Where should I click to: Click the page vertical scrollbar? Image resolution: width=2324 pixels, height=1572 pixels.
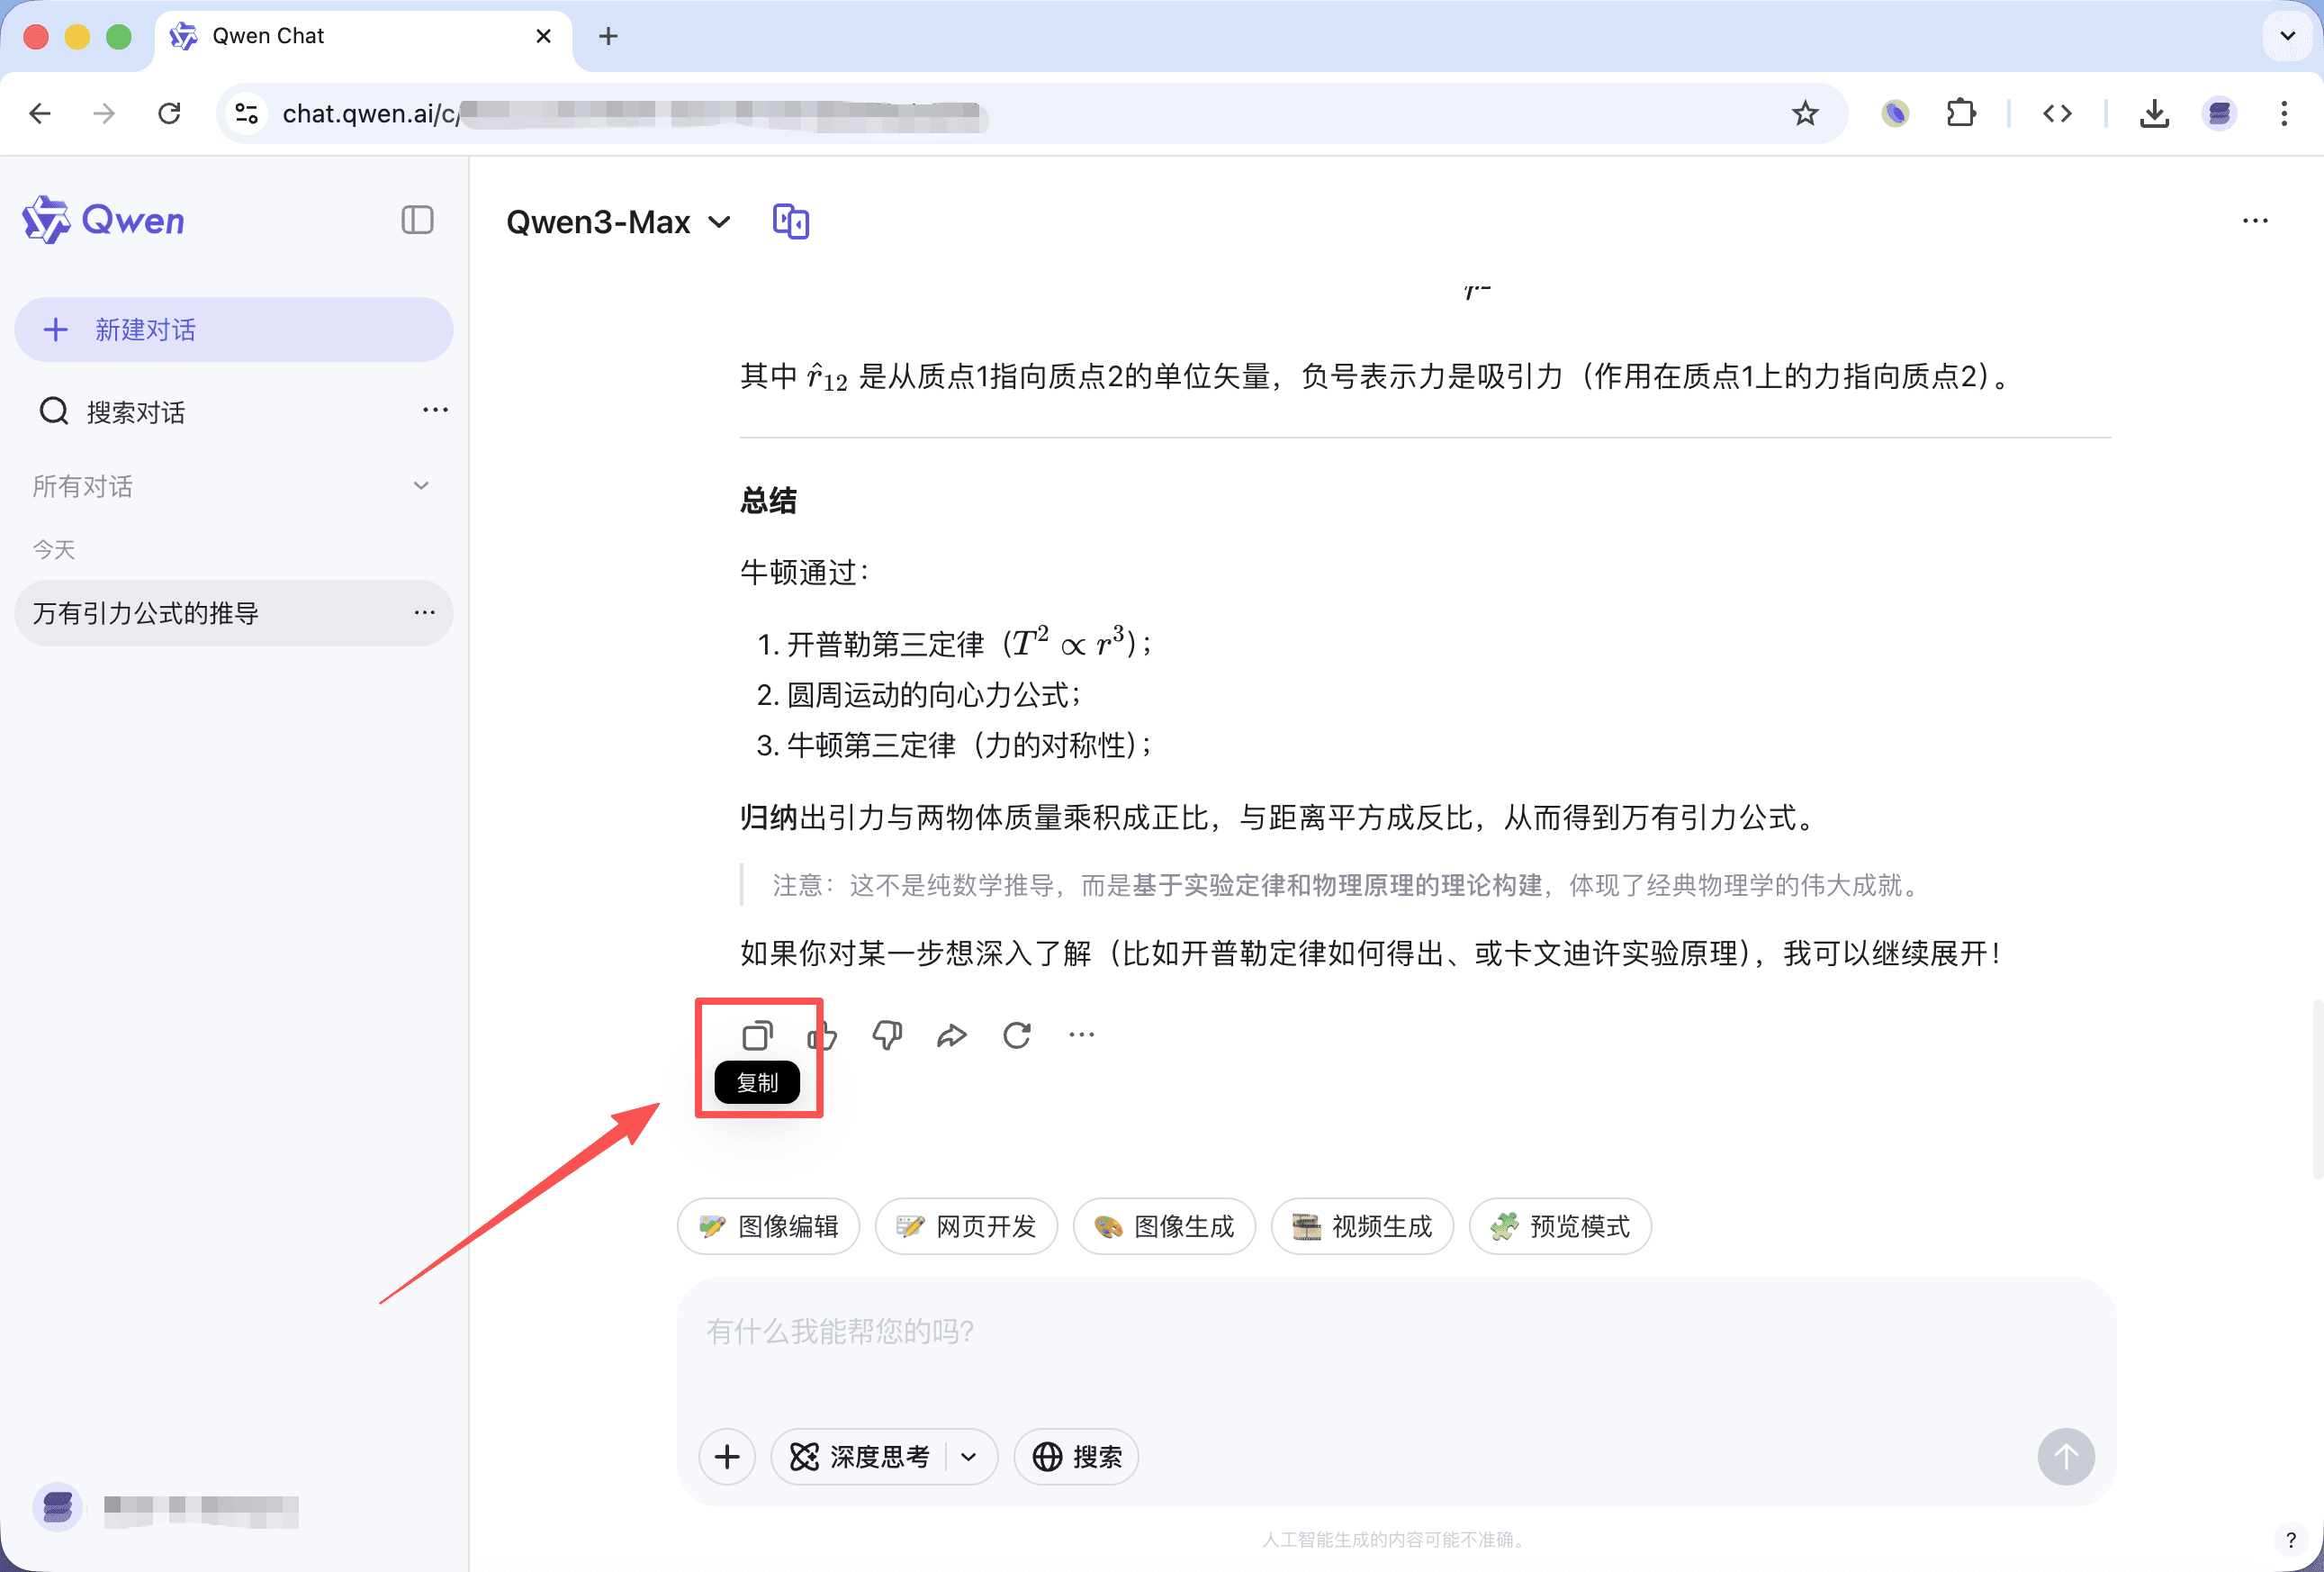tap(2316, 1090)
